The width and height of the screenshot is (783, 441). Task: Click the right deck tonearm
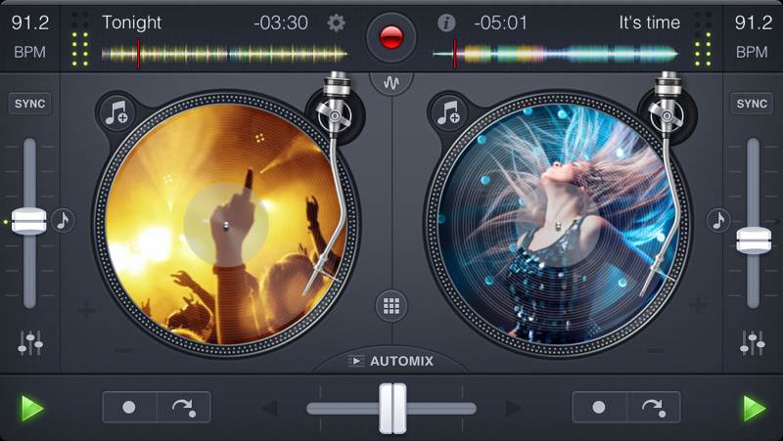pos(665,185)
